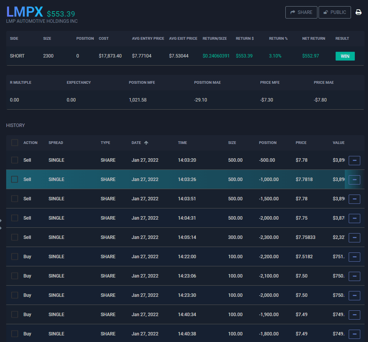Select the checkbox for the 14:03:20 Sell row

point(15,160)
